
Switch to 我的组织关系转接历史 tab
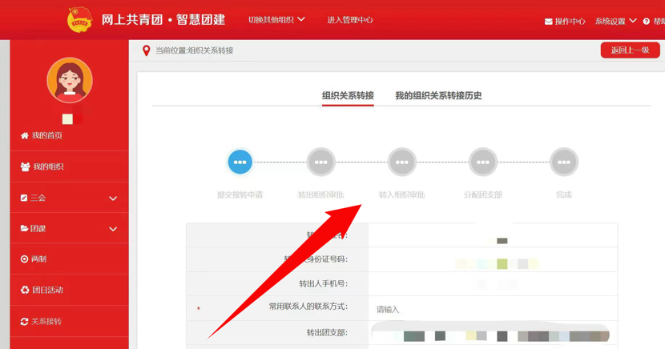(x=438, y=96)
